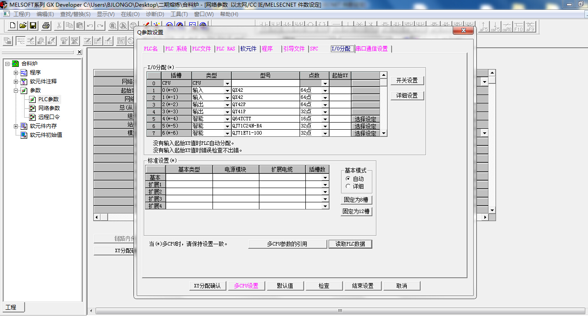Click the aF9 line delete toolbar icon

point(530,27)
